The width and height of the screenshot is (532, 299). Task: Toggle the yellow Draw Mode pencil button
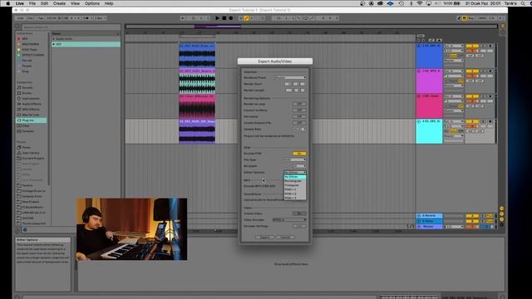tap(246, 18)
